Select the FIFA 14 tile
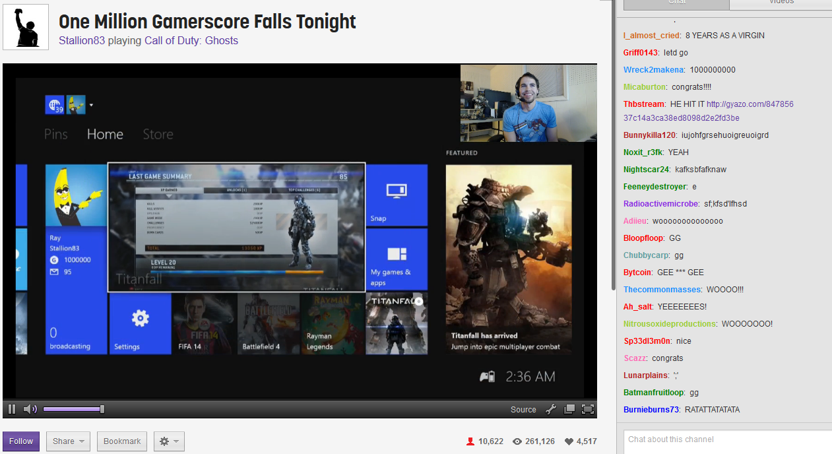 [204, 323]
